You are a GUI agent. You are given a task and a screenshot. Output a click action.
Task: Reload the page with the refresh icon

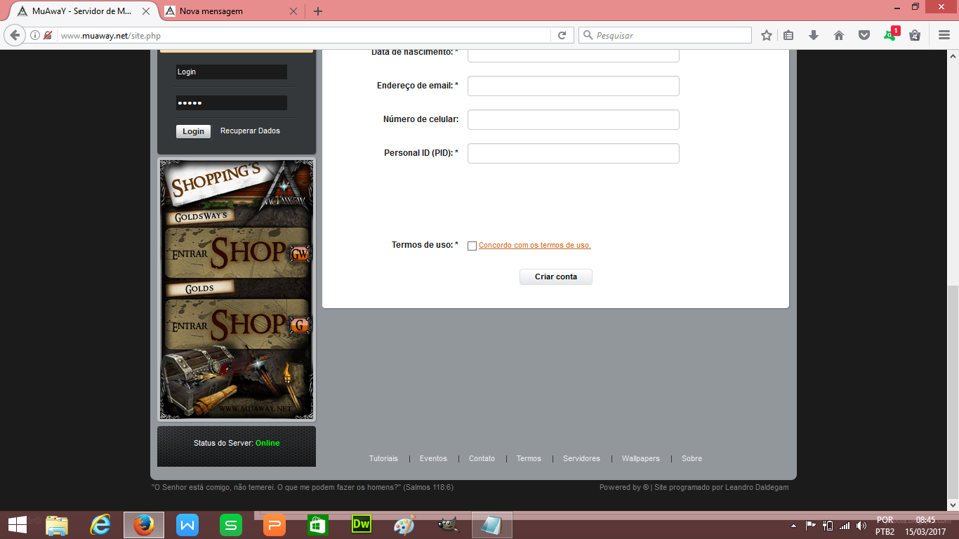coord(562,35)
